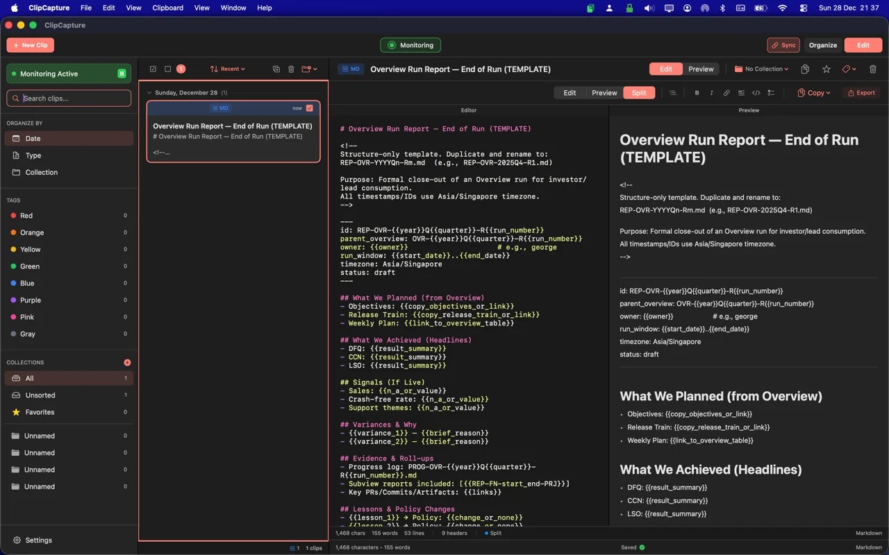This screenshot has height=555, width=889.
Task: Open the tag icon next to the star
Action: pyautogui.click(x=847, y=69)
